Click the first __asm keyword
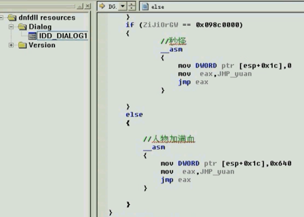The image size is (304, 217). click(172, 49)
